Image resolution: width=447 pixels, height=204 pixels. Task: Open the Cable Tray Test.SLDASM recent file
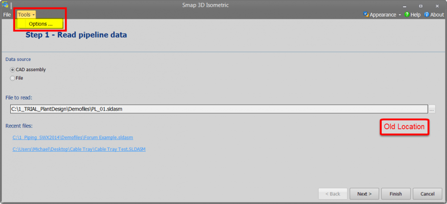[79, 149]
